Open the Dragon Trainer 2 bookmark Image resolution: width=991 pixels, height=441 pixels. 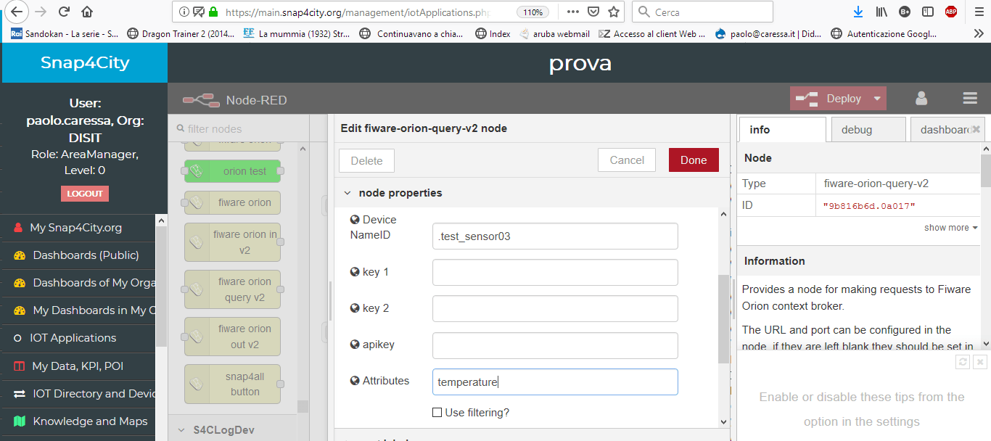click(181, 33)
